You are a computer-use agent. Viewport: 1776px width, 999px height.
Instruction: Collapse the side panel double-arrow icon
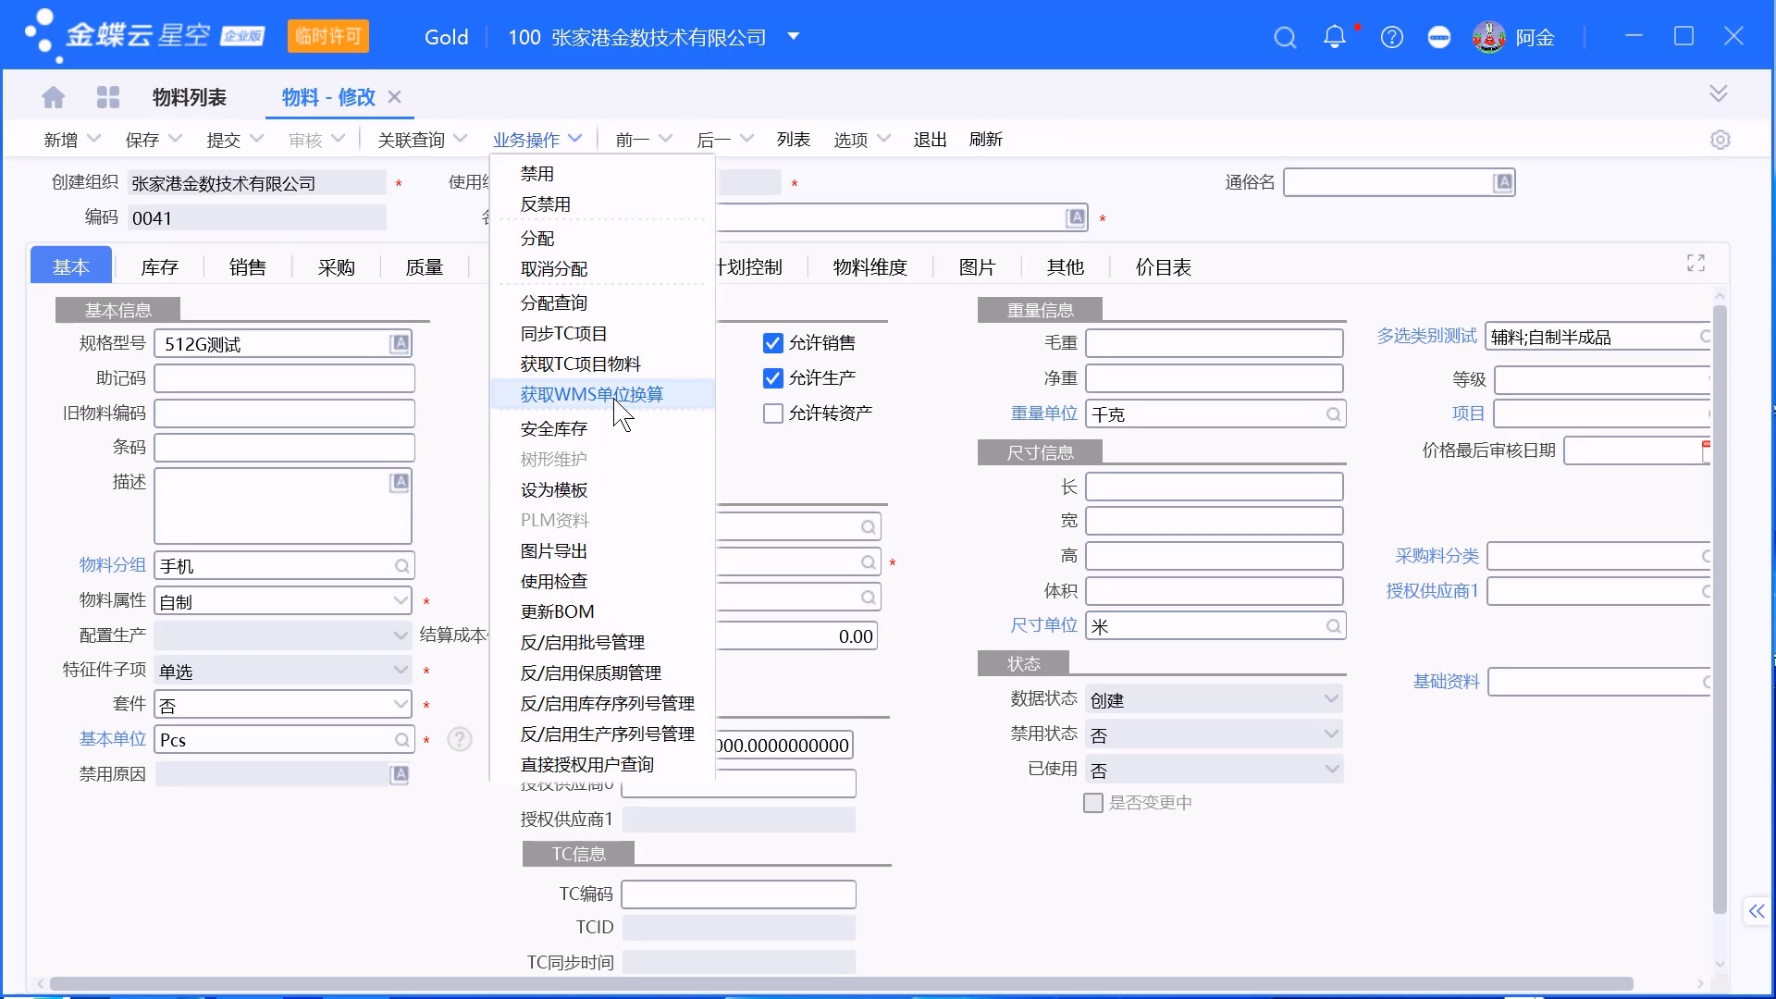click(1757, 912)
